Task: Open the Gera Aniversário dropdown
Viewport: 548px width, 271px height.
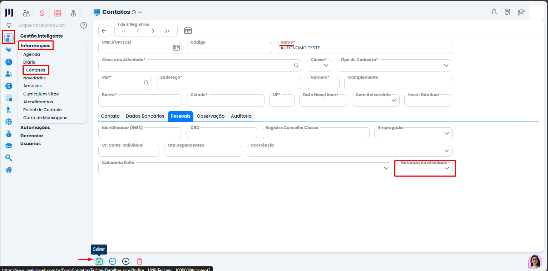Action: tap(394, 101)
